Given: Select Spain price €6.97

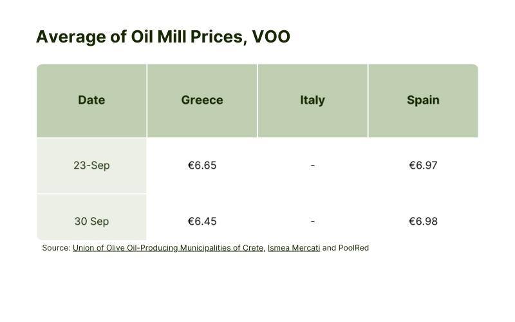Looking at the screenshot, I should click(423, 166).
